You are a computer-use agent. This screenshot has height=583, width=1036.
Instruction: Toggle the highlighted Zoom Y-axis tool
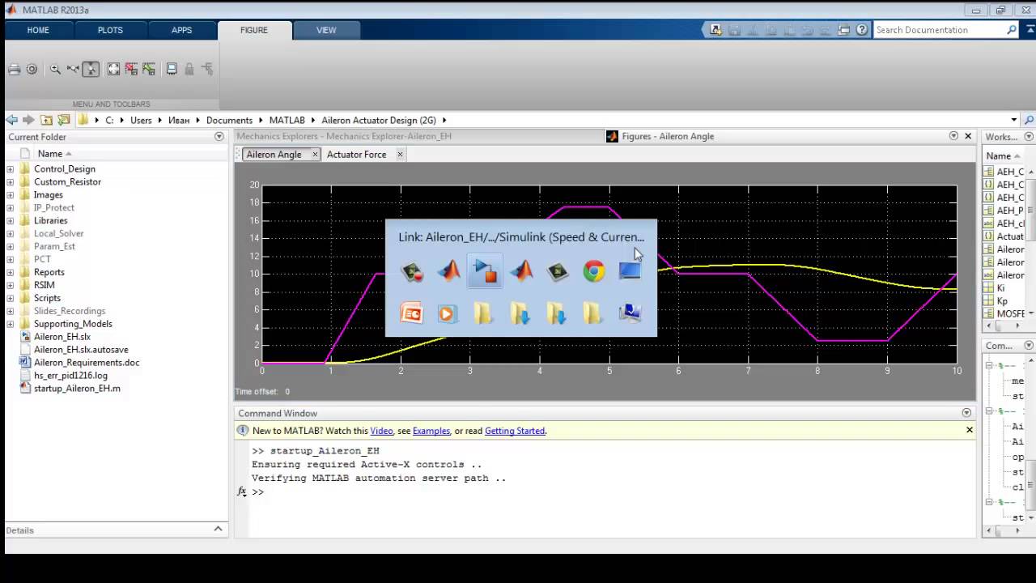coord(91,70)
